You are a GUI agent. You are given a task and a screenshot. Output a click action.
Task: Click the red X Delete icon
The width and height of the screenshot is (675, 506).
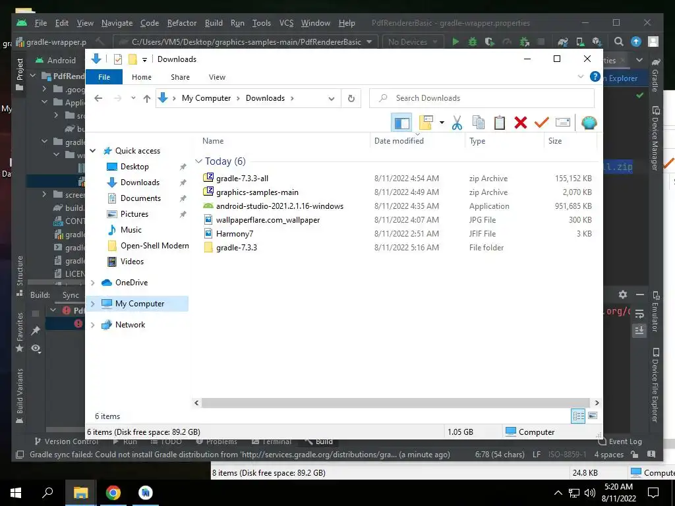click(521, 123)
